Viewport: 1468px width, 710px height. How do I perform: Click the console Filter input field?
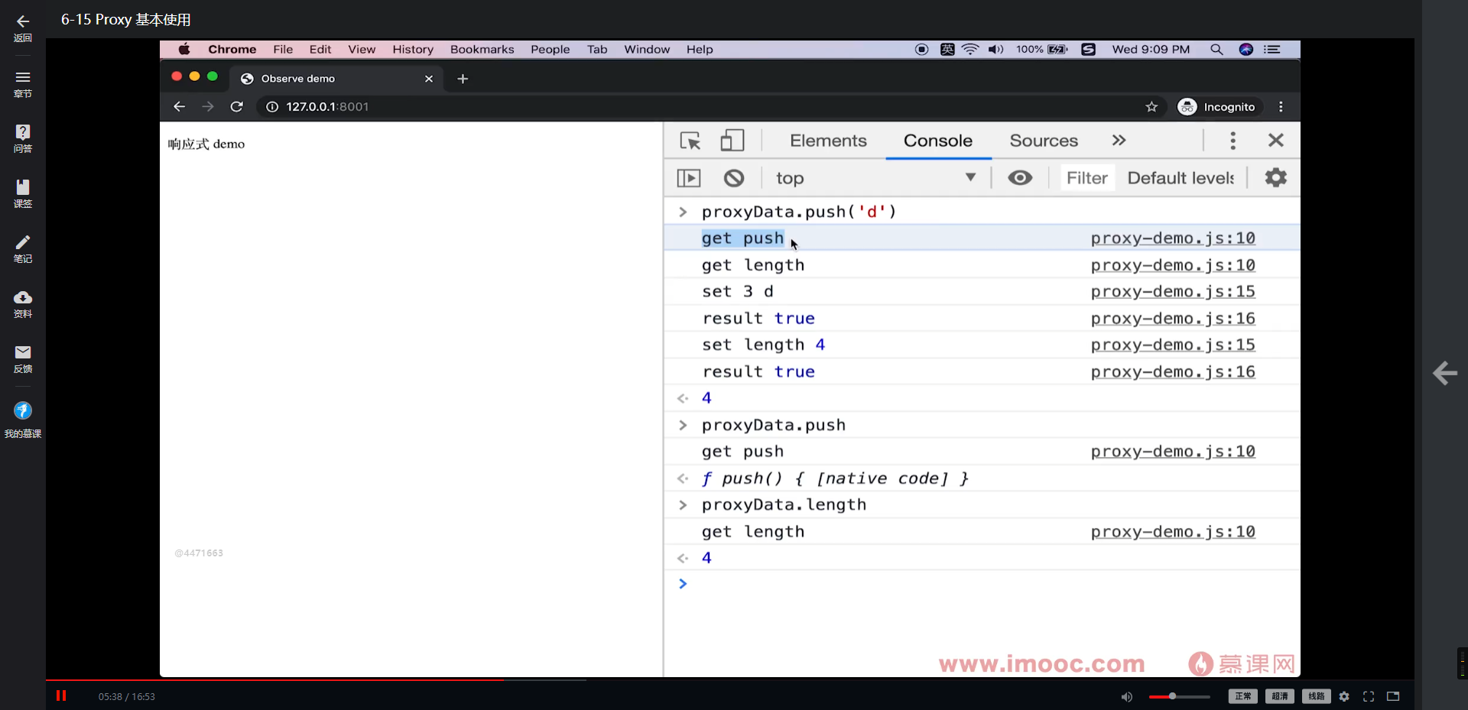click(1086, 178)
